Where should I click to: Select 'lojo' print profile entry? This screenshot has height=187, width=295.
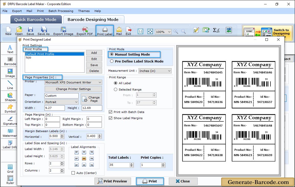pos(55,57)
